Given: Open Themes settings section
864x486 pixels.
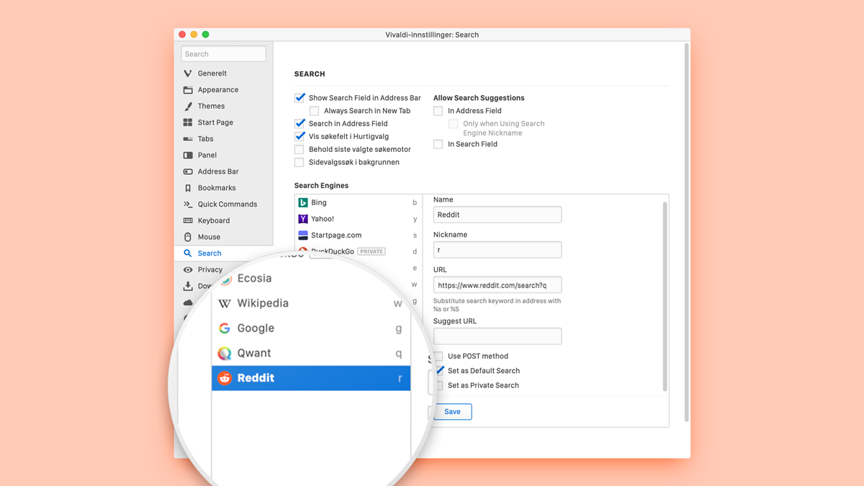Looking at the screenshot, I should pyautogui.click(x=211, y=106).
